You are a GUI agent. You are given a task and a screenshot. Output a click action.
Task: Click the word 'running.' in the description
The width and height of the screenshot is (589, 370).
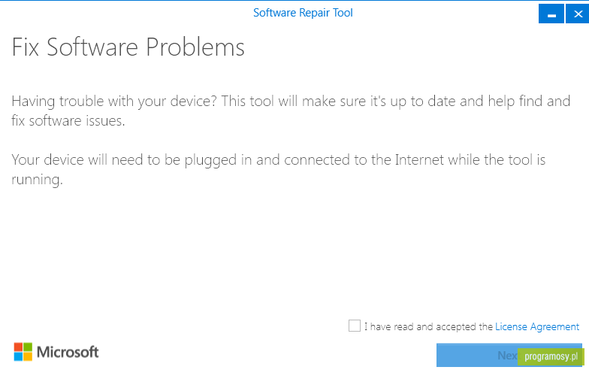point(37,180)
